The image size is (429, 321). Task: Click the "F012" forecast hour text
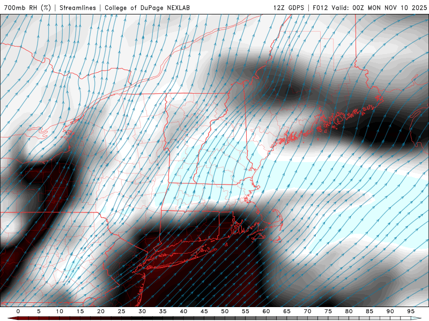[320, 7]
